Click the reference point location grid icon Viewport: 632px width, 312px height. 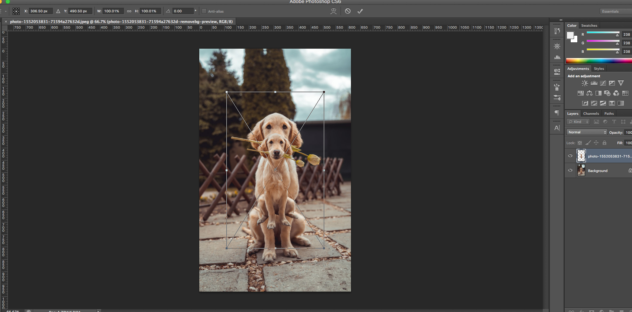16,11
